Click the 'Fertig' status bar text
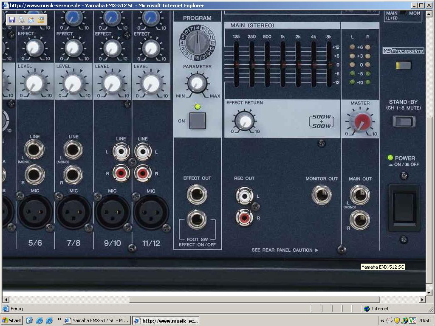The height and width of the screenshot is (326, 435). [x=17, y=309]
